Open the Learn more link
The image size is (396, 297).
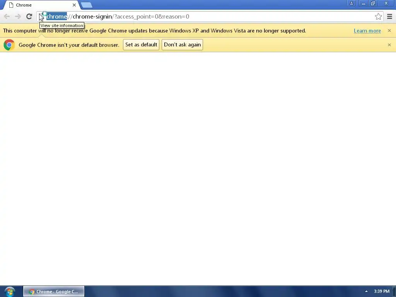367,31
